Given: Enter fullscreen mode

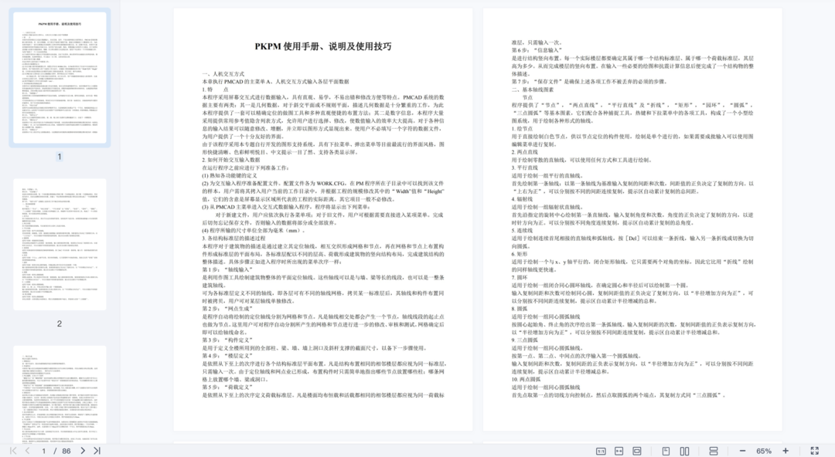Looking at the screenshot, I should point(815,451).
